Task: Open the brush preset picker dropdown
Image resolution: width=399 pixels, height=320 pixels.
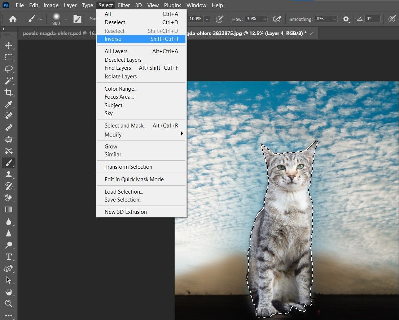Action: point(65,19)
